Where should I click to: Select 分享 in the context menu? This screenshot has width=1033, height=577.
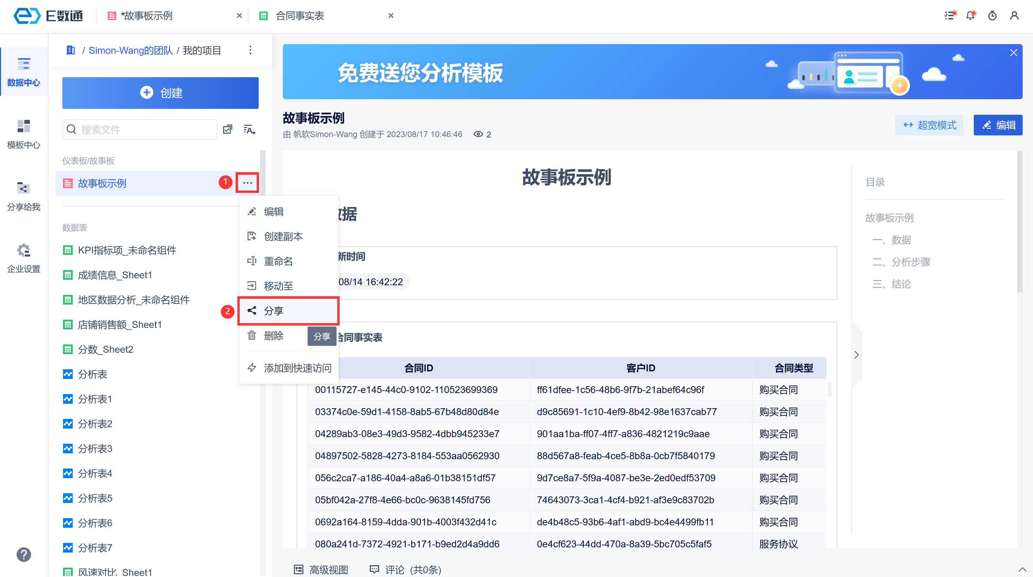(x=288, y=311)
